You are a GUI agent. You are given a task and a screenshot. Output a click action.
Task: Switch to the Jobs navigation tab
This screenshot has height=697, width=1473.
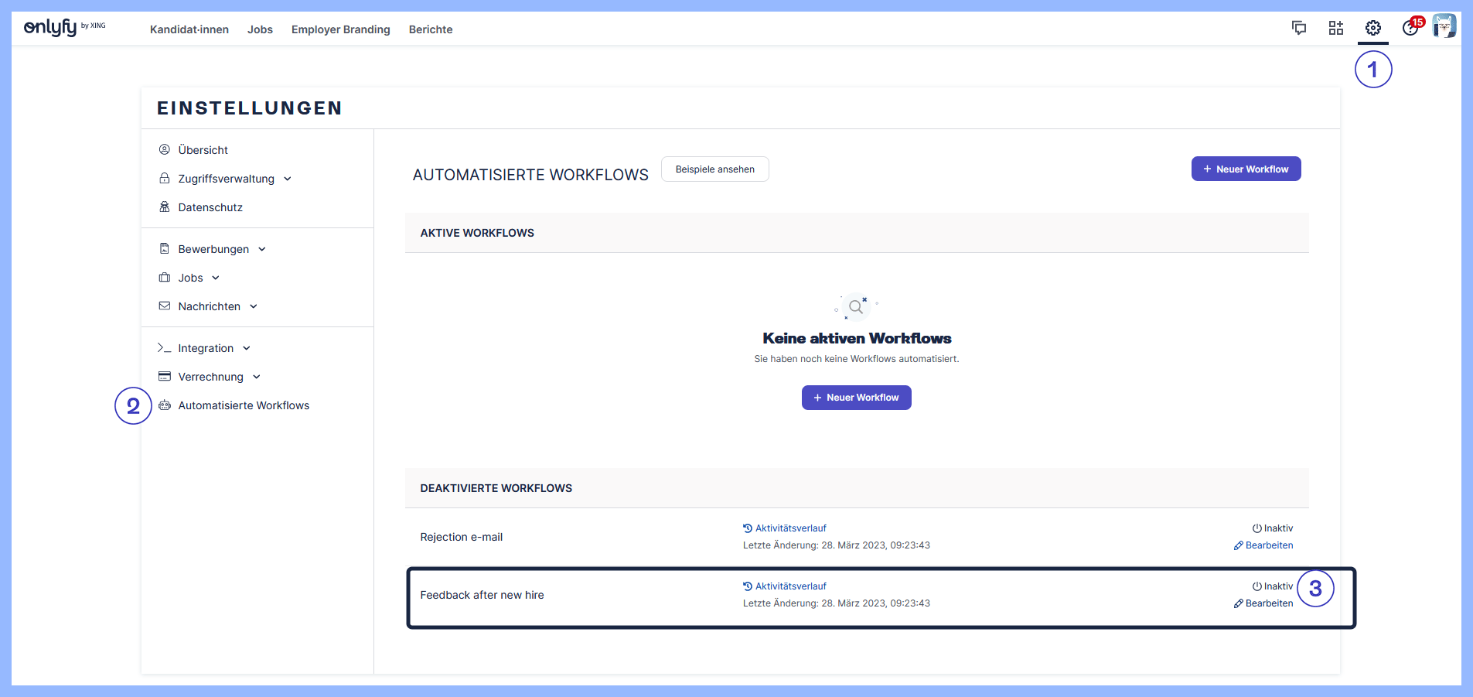260,29
